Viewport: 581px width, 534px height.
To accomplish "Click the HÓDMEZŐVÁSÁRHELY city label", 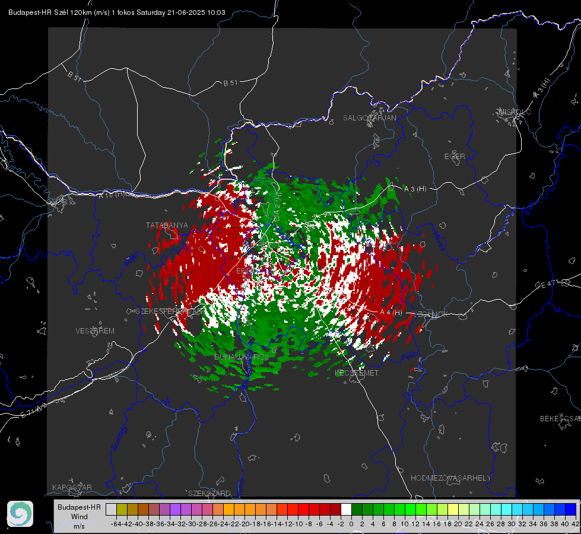I will point(451,478).
